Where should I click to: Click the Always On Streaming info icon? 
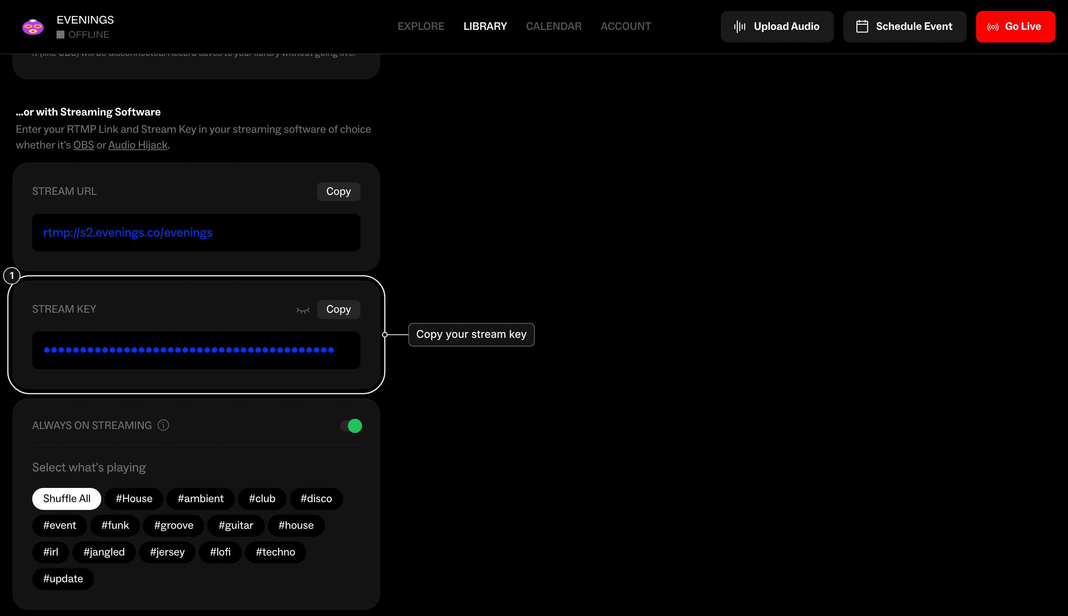click(x=163, y=425)
